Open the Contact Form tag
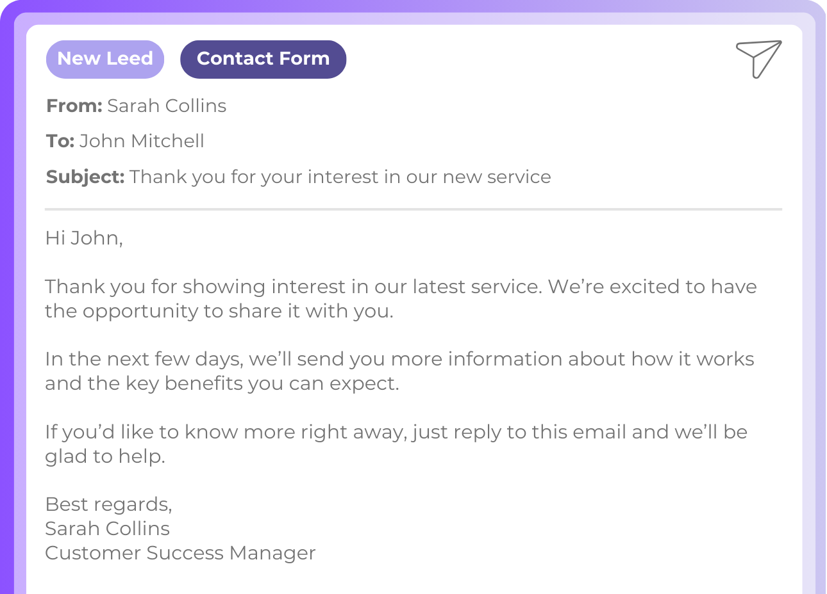Viewport: 827px width, 594px height. pos(263,59)
